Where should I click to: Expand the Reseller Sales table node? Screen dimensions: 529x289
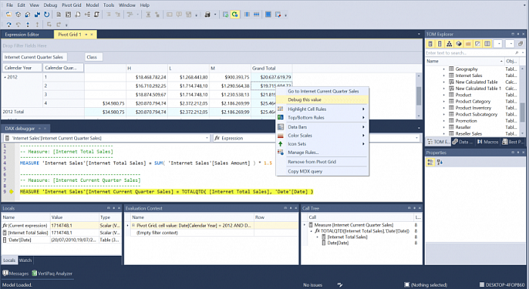444,134
